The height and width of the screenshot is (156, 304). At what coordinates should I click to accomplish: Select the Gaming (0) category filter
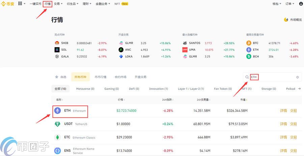pyautogui.click(x=111, y=89)
